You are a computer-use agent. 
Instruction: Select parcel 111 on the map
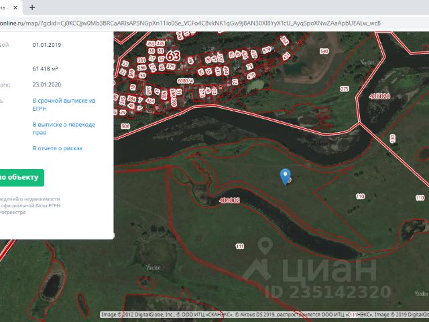click(240, 247)
